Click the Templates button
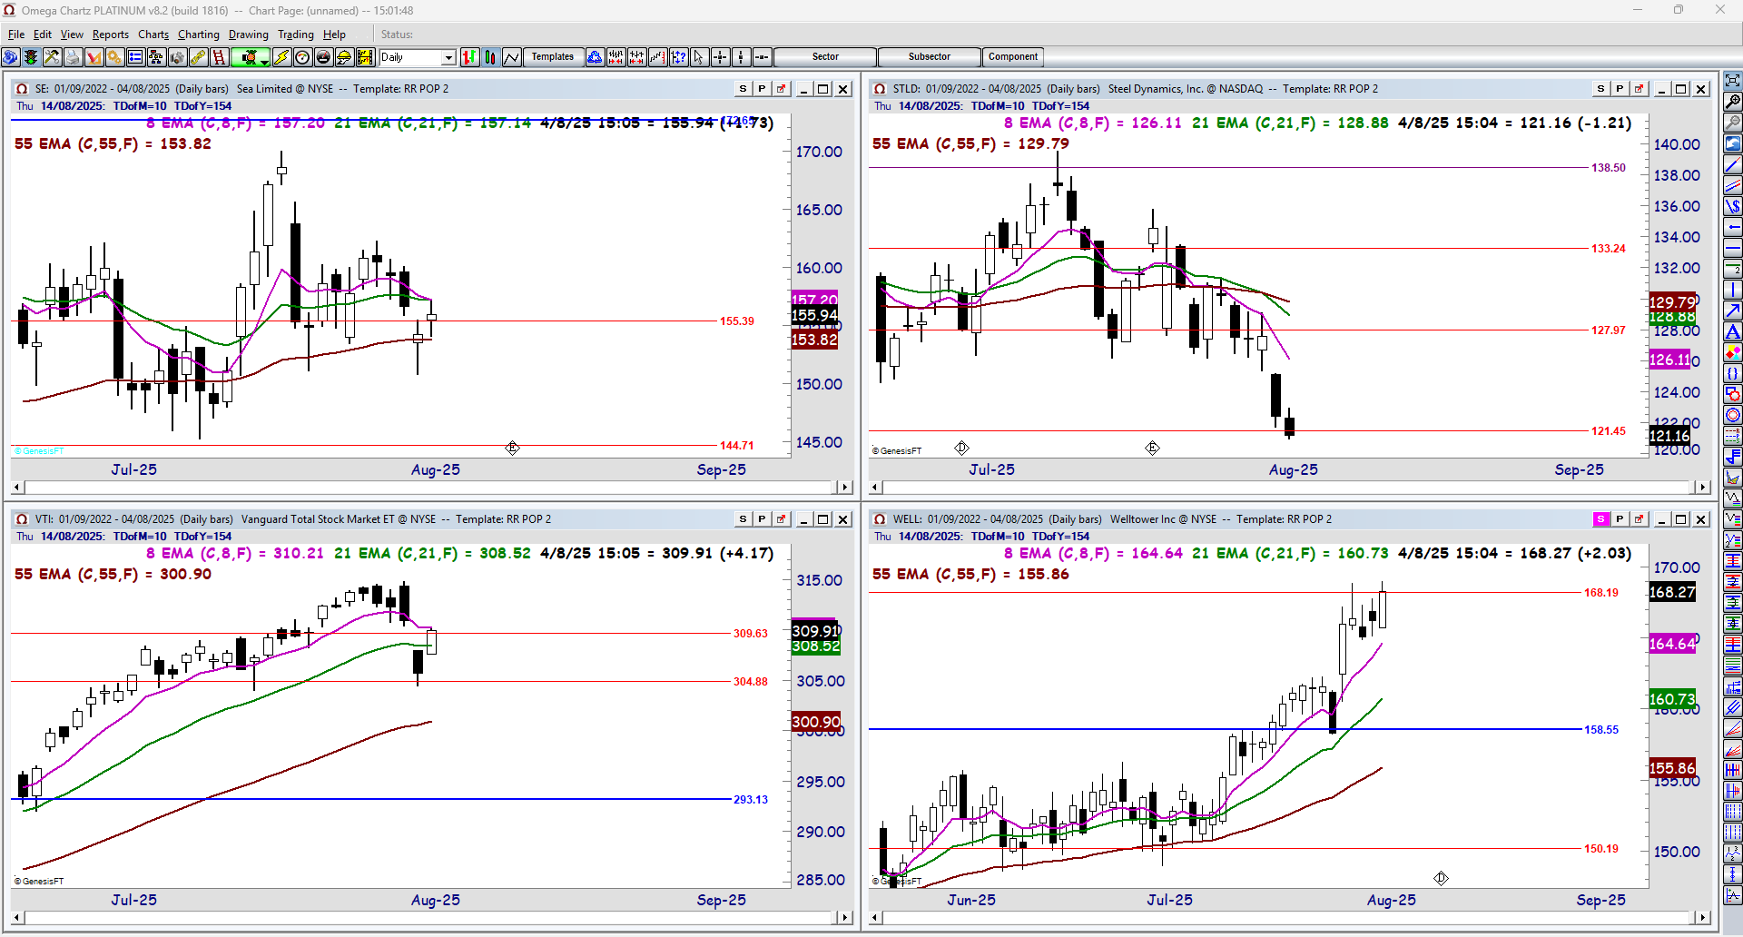 click(553, 57)
